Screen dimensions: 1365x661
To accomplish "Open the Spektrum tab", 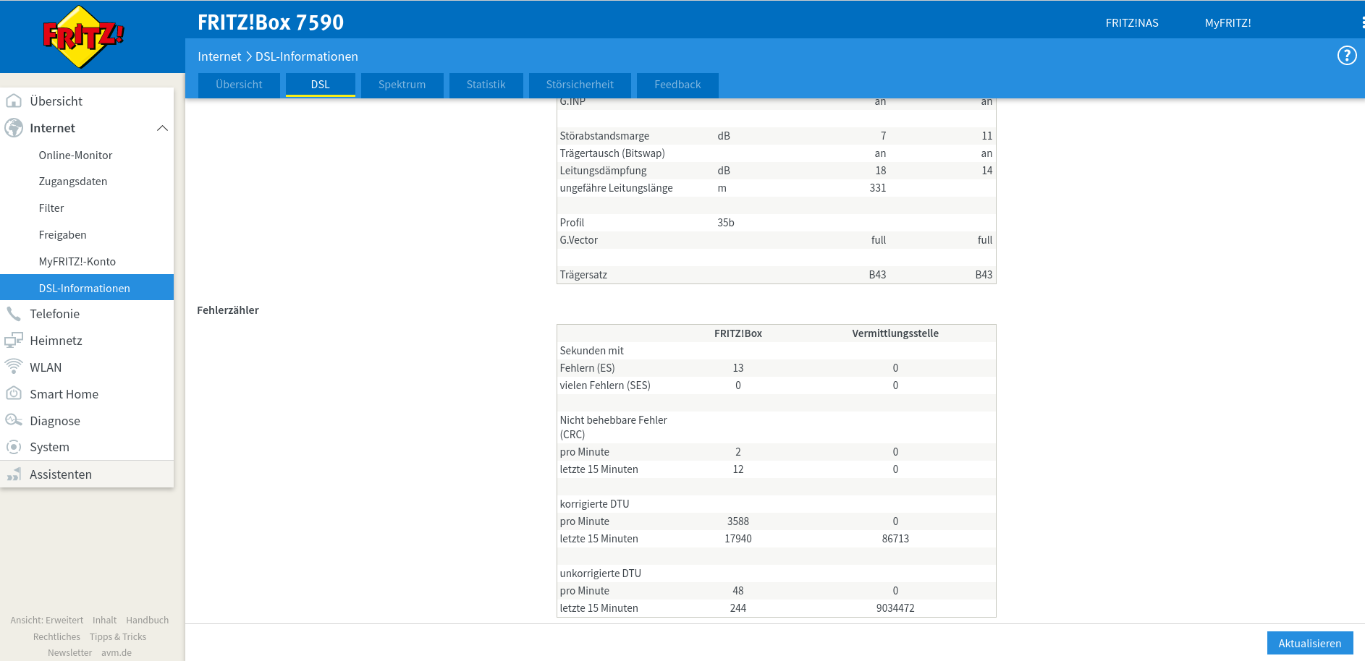I will click(x=402, y=85).
